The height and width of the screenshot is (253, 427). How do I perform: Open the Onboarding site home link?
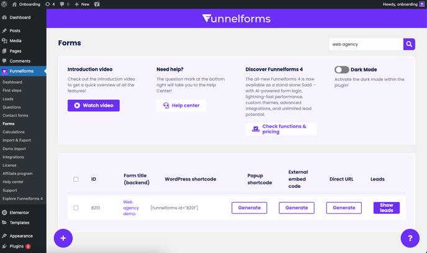click(x=26, y=4)
